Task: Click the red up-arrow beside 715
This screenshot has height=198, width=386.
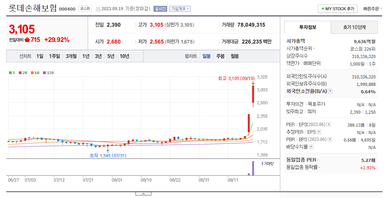Action: (x=27, y=40)
